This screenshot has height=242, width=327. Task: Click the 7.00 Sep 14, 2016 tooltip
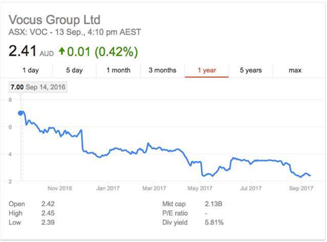pyautogui.click(x=38, y=87)
